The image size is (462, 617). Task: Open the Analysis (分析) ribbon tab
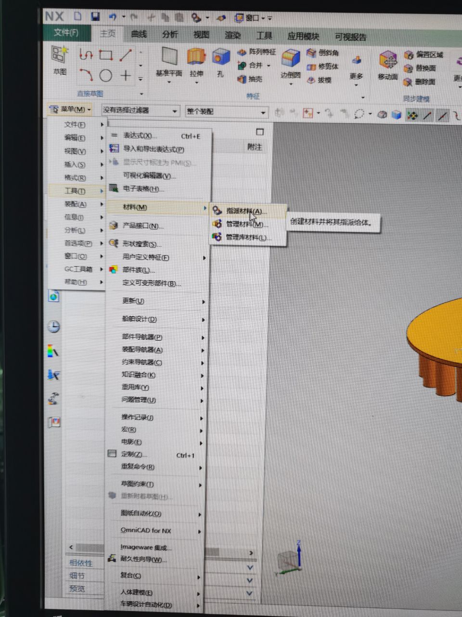(x=169, y=35)
